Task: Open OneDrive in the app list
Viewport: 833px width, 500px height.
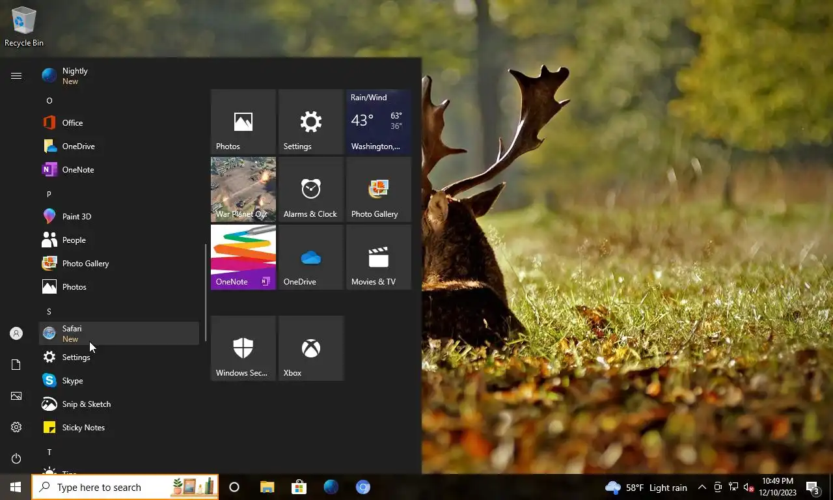Action: tap(119, 146)
